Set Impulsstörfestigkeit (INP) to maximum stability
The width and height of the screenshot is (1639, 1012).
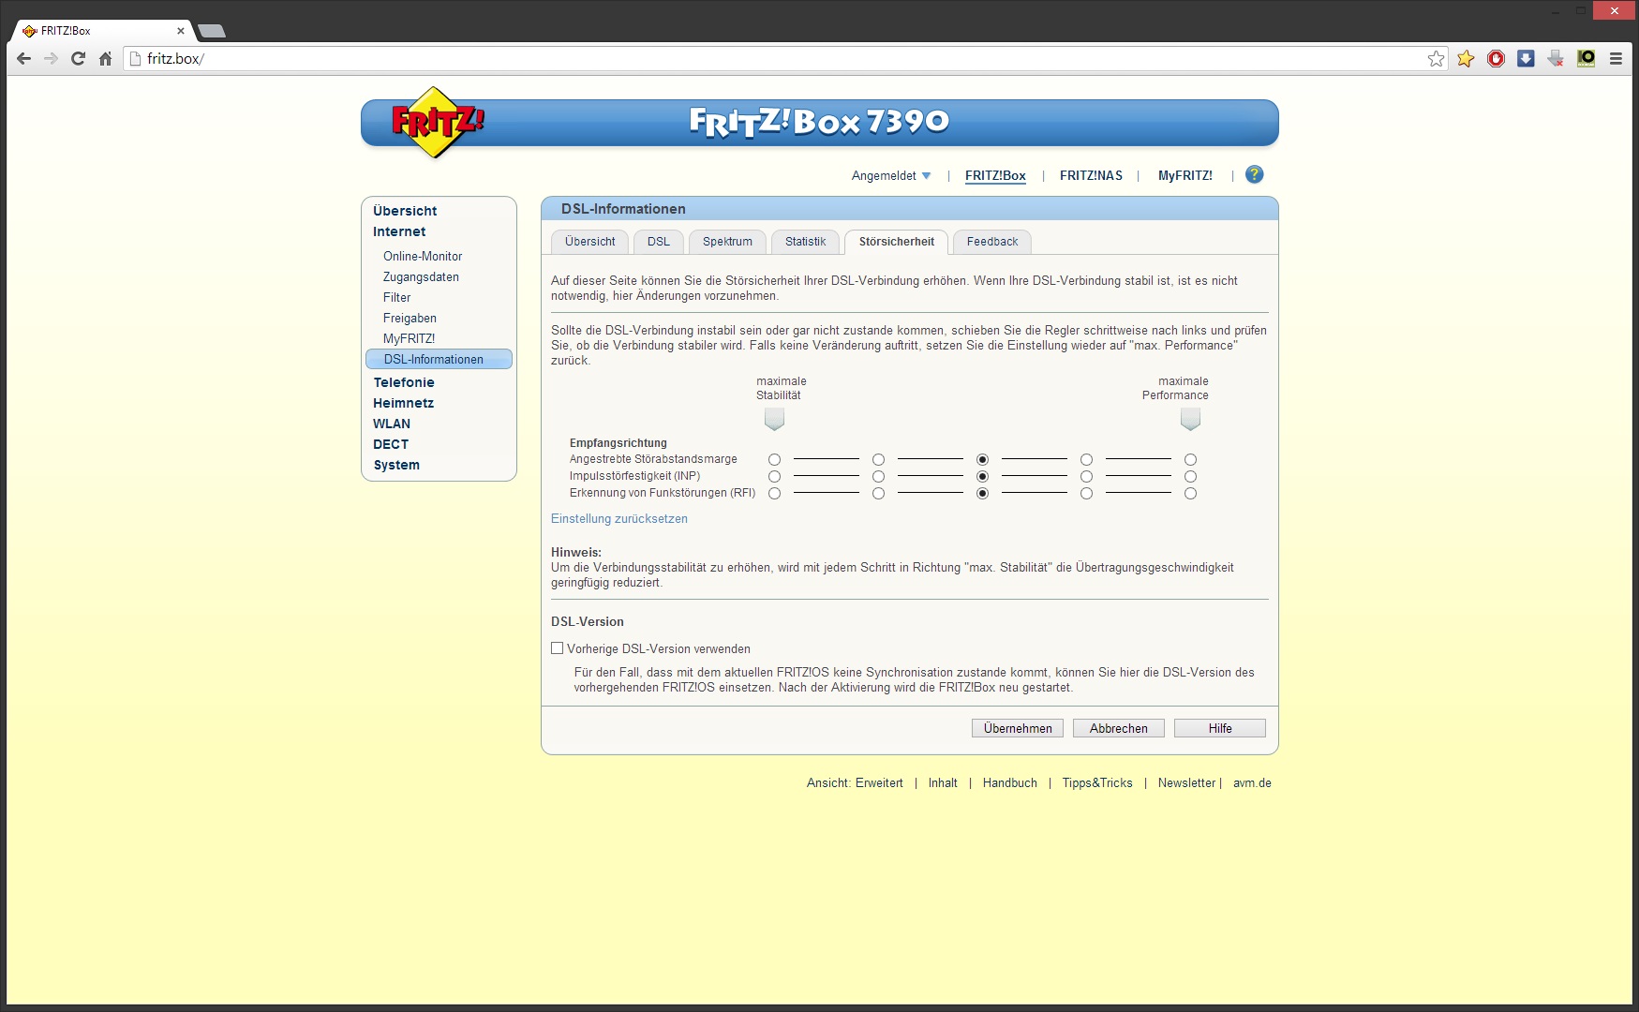click(774, 476)
